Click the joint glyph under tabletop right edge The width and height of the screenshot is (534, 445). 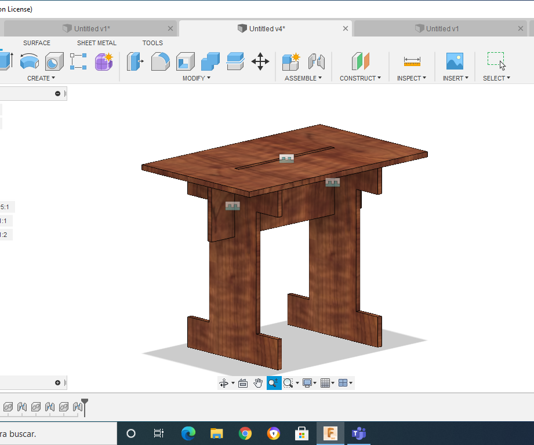click(332, 182)
